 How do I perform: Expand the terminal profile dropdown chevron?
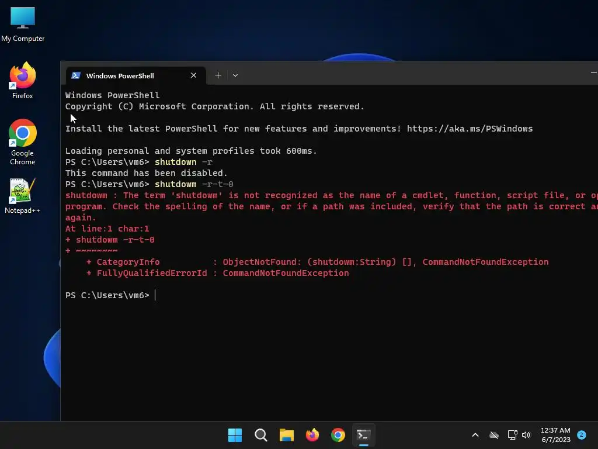235,75
